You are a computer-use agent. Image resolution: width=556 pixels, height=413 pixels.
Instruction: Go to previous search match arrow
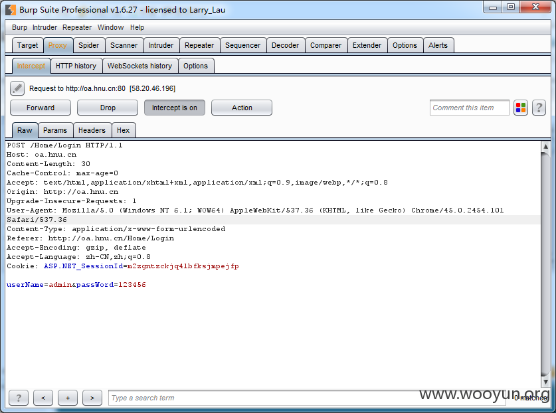tap(43, 398)
